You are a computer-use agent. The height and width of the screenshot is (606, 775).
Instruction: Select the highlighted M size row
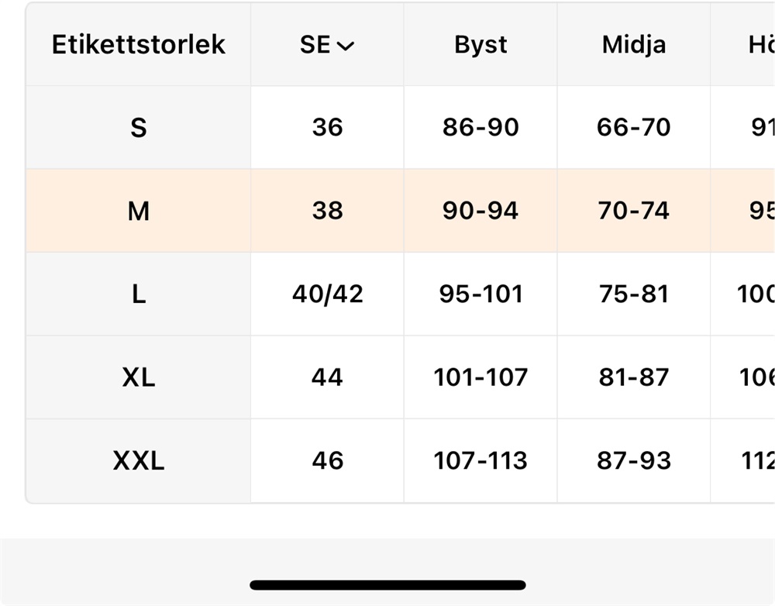pos(139,211)
